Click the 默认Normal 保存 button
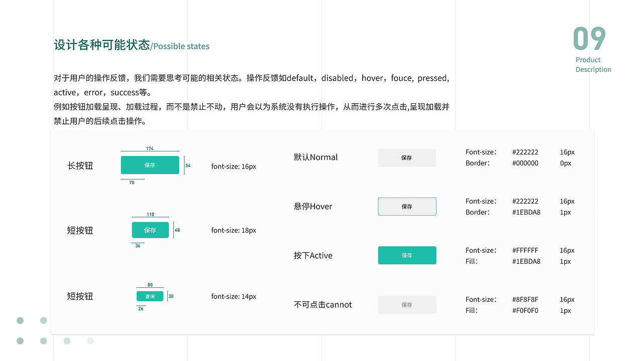The height and width of the screenshot is (361, 643). [407, 157]
